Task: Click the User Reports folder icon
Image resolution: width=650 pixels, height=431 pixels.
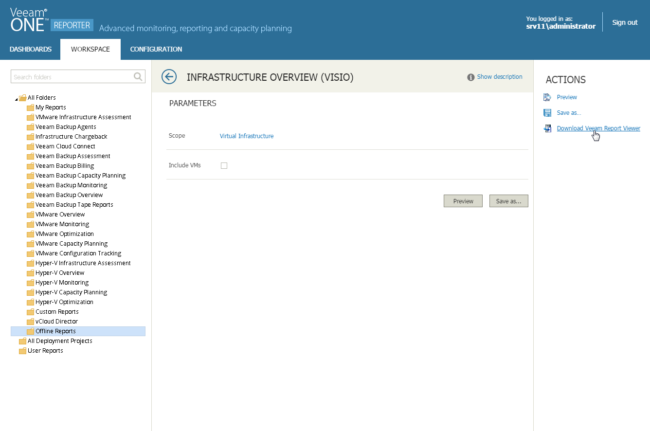Action: tap(22, 351)
